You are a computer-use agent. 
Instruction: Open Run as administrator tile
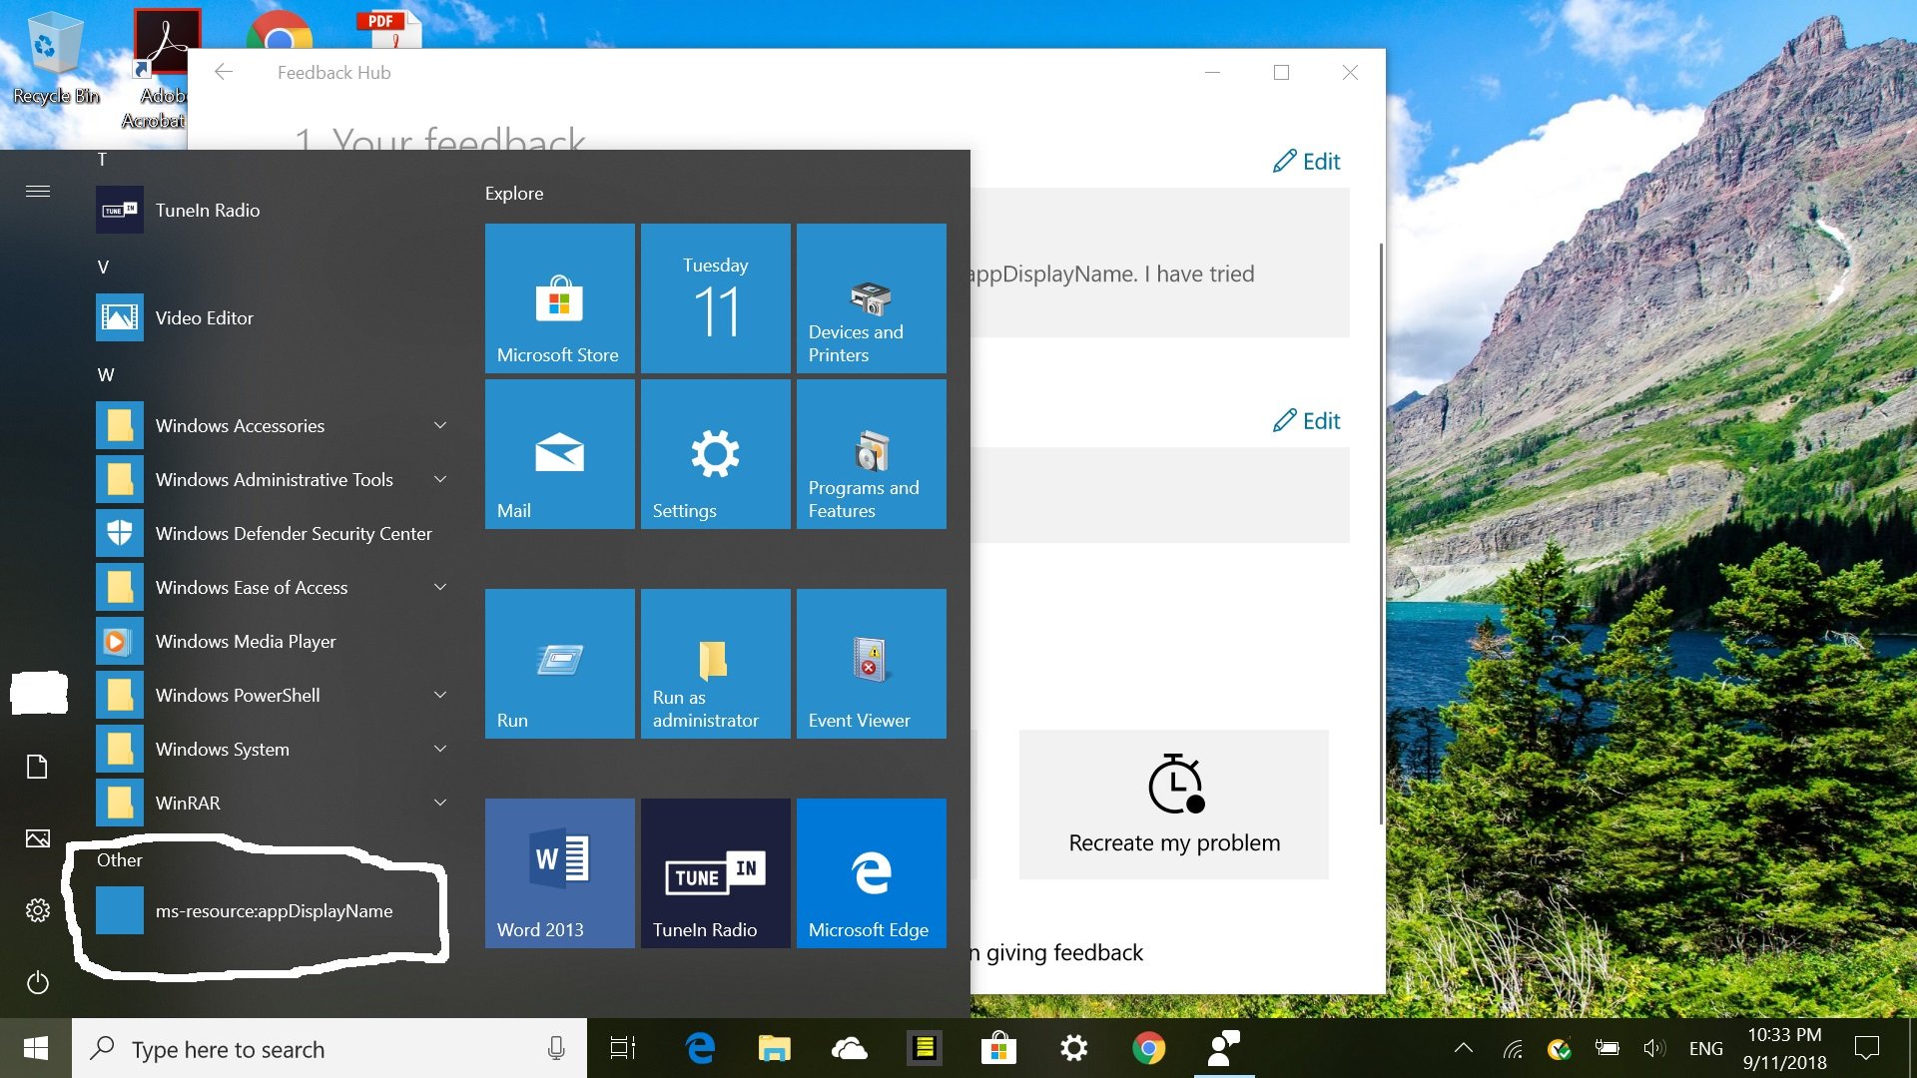(715, 664)
